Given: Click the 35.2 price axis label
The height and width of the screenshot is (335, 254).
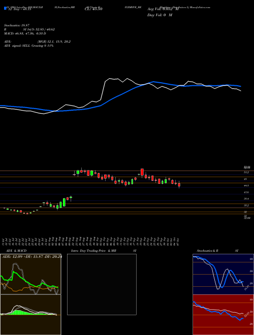Looking at the screenshot, I should 246,206.
